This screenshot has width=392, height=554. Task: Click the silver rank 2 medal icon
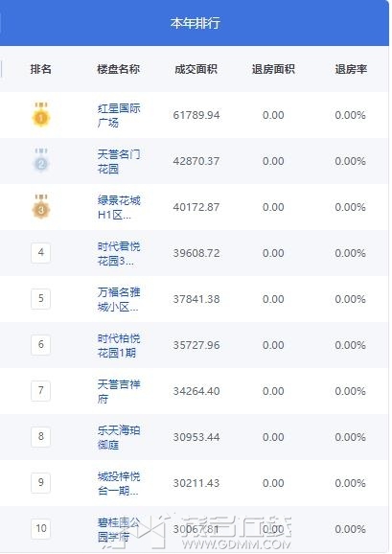pyautogui.click(x=41, y=161)
